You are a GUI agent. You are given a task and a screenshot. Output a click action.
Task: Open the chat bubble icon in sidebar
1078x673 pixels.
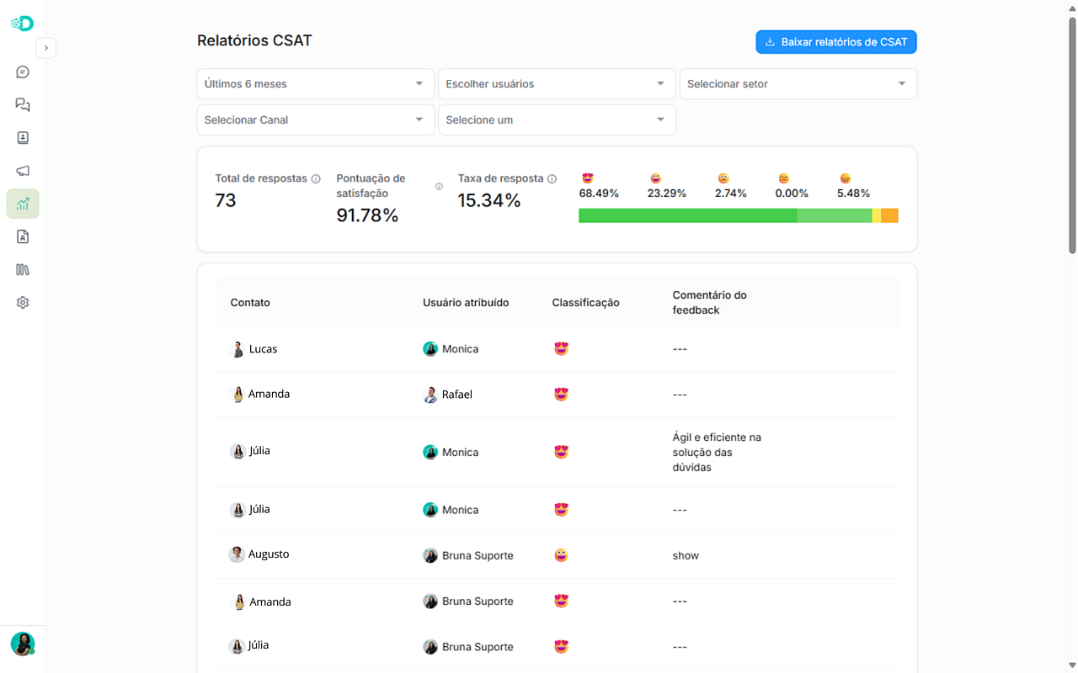pyautogui.click(x=23, y=72)
